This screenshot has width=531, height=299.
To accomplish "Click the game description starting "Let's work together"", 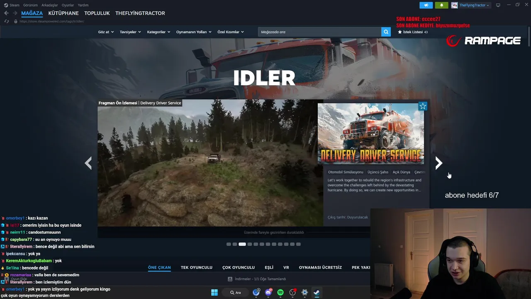I will pyautogui.click(x=375, y=185).
